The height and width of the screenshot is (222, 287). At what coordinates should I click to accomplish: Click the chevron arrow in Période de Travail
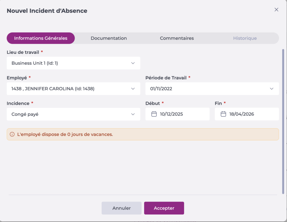272,89
